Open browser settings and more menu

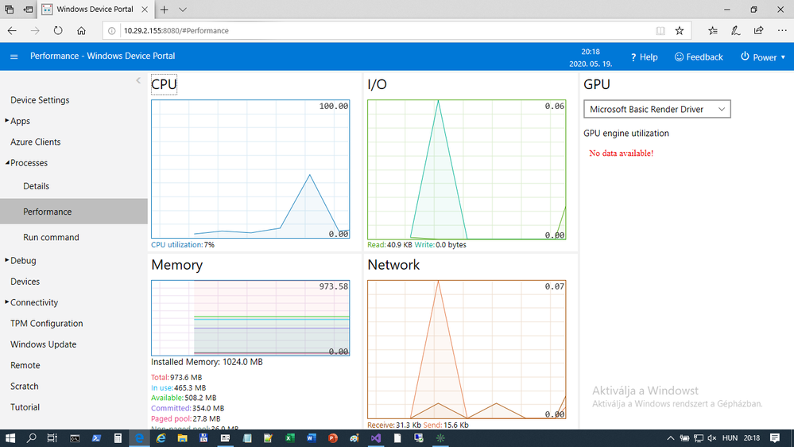[x=782, y=30]
